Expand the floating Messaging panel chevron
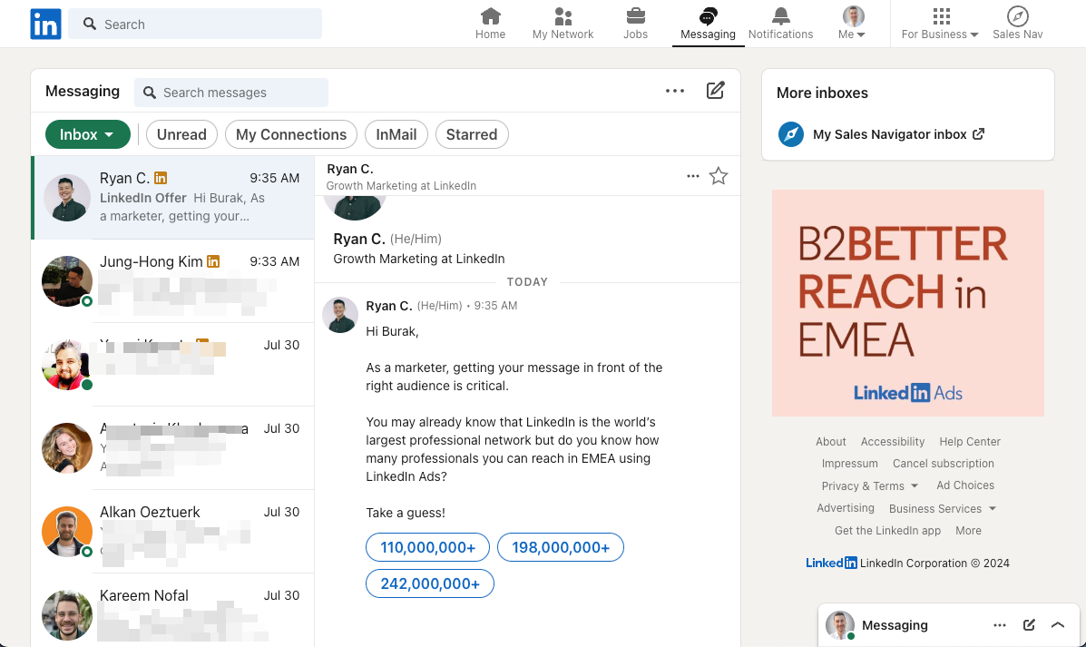The image size is (1086, 647). (1058, 625)
